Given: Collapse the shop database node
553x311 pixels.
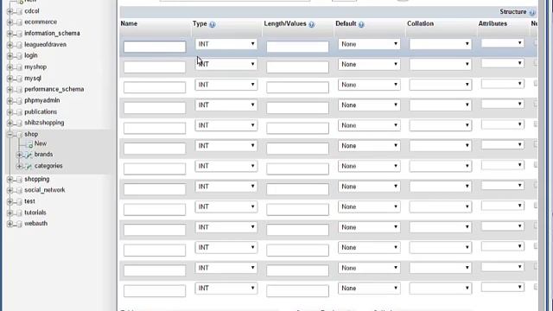Looking at the screenshot, I should 10,135.
